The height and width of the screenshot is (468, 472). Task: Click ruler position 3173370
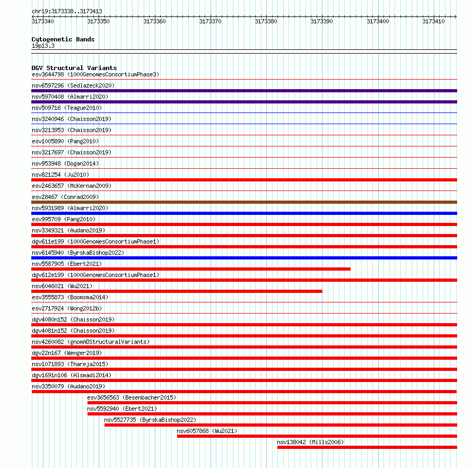click(210, 21)
